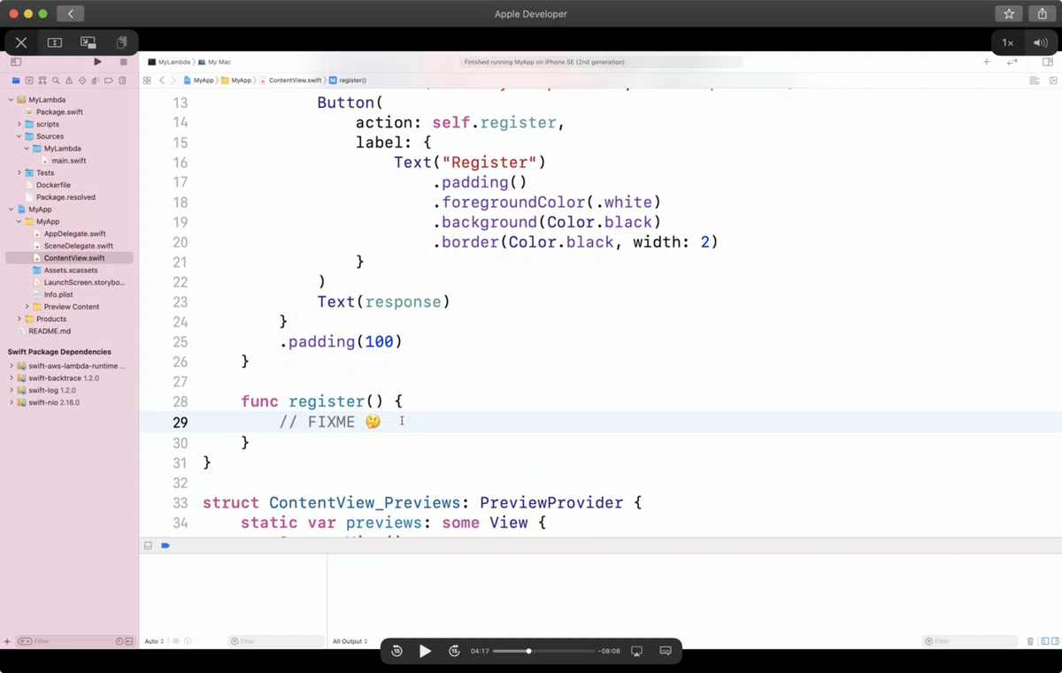1062x673 pixels.
Task: Open the Issue navigator warning icon
Action: 69,80
